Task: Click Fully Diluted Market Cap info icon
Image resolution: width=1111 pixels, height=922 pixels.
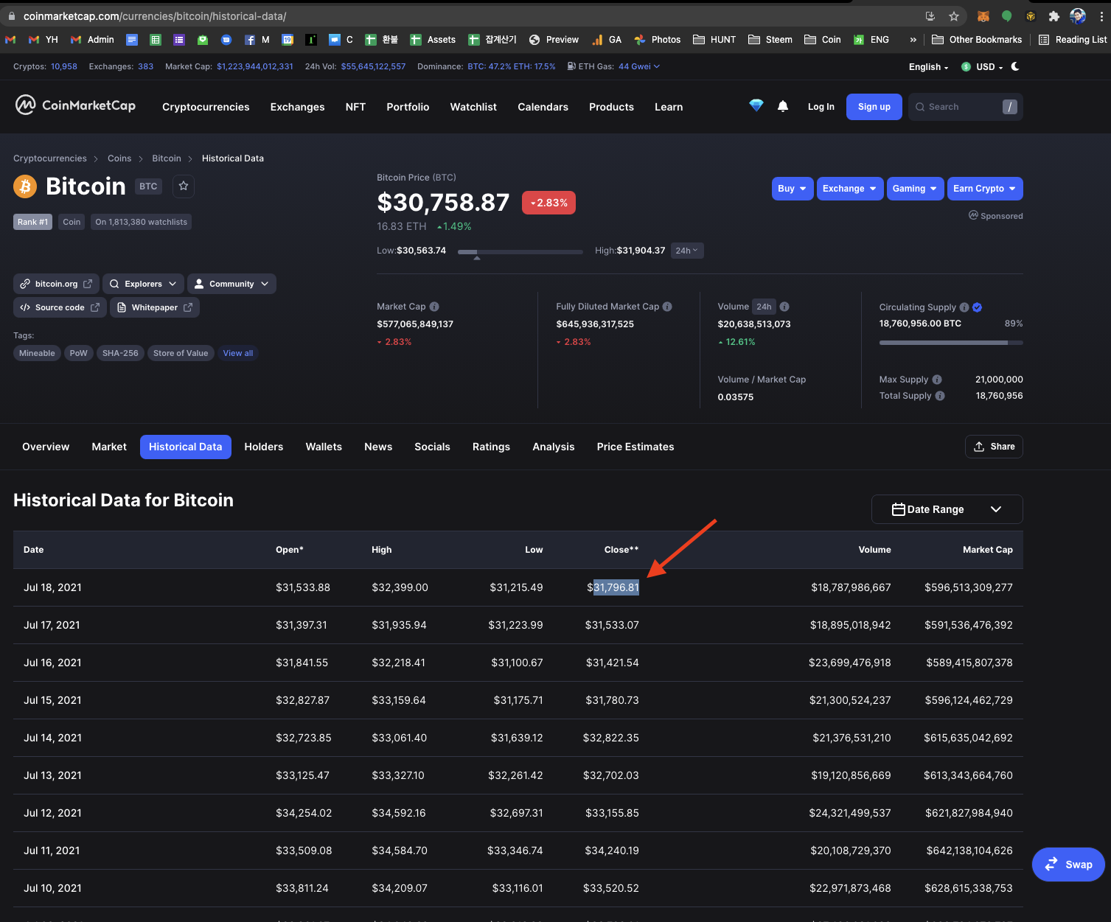Action: pos(667,307)
